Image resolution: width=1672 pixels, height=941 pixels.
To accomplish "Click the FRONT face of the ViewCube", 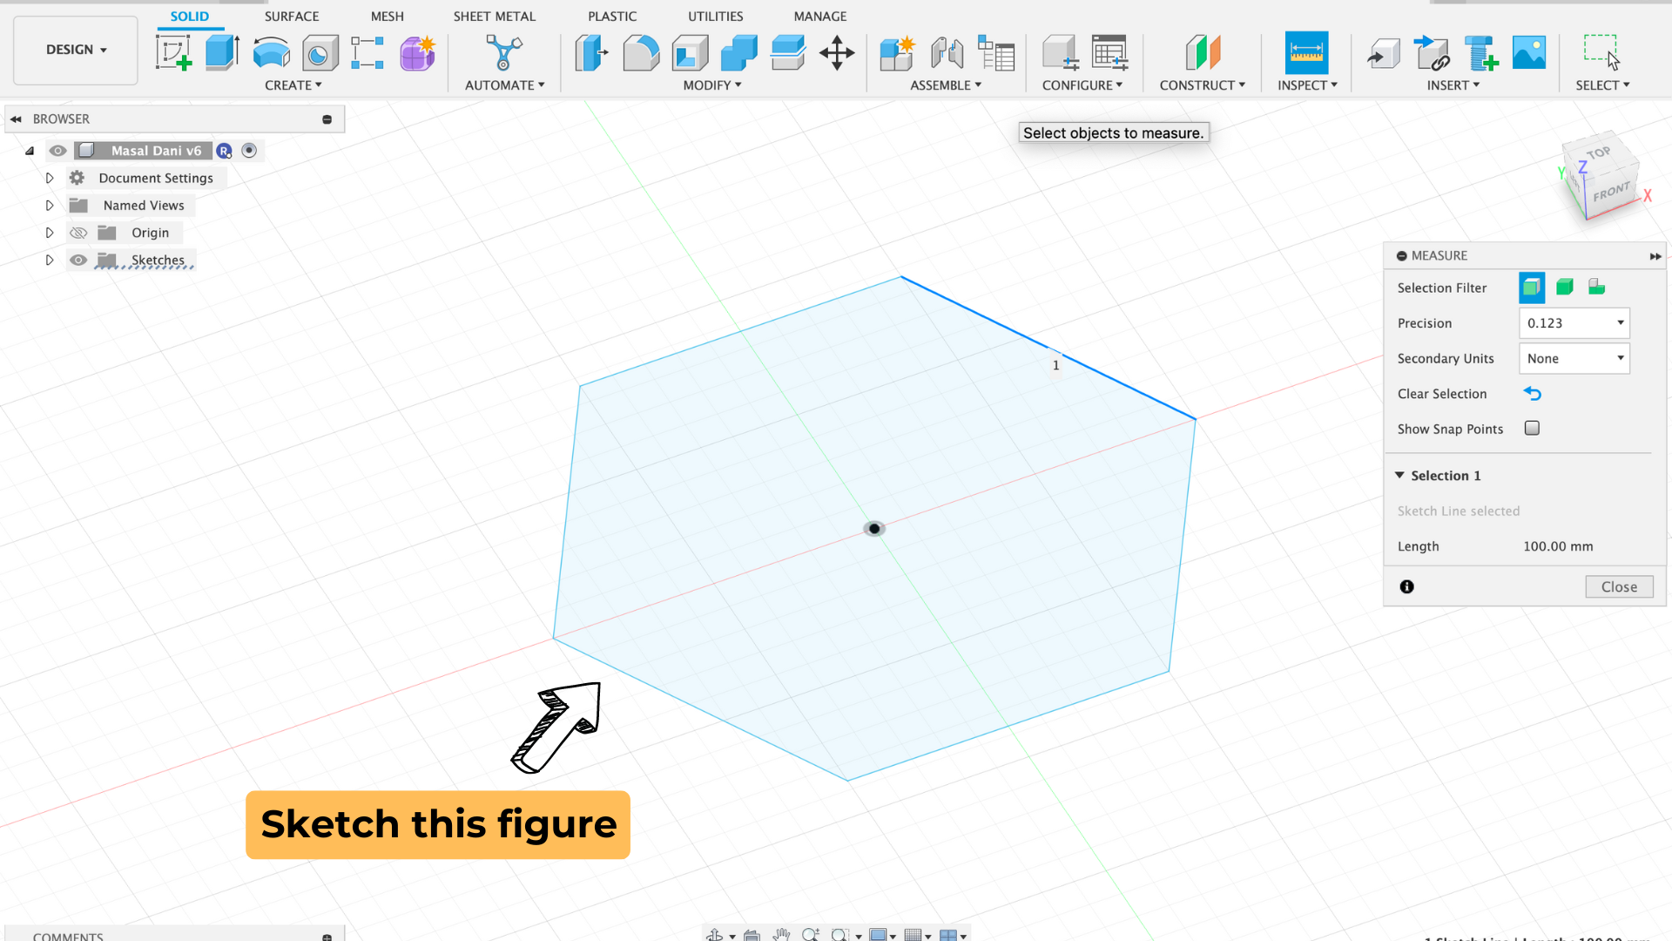I will [1611, 192].
